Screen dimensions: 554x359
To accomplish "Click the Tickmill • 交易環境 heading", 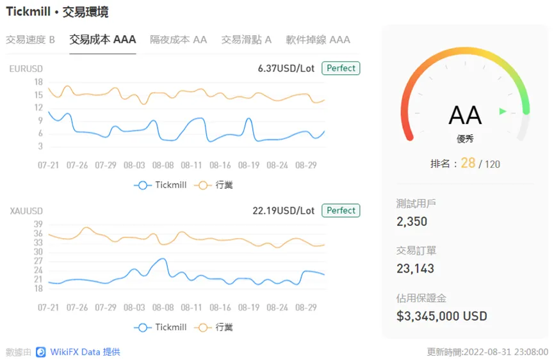I will tap(57, 12).
